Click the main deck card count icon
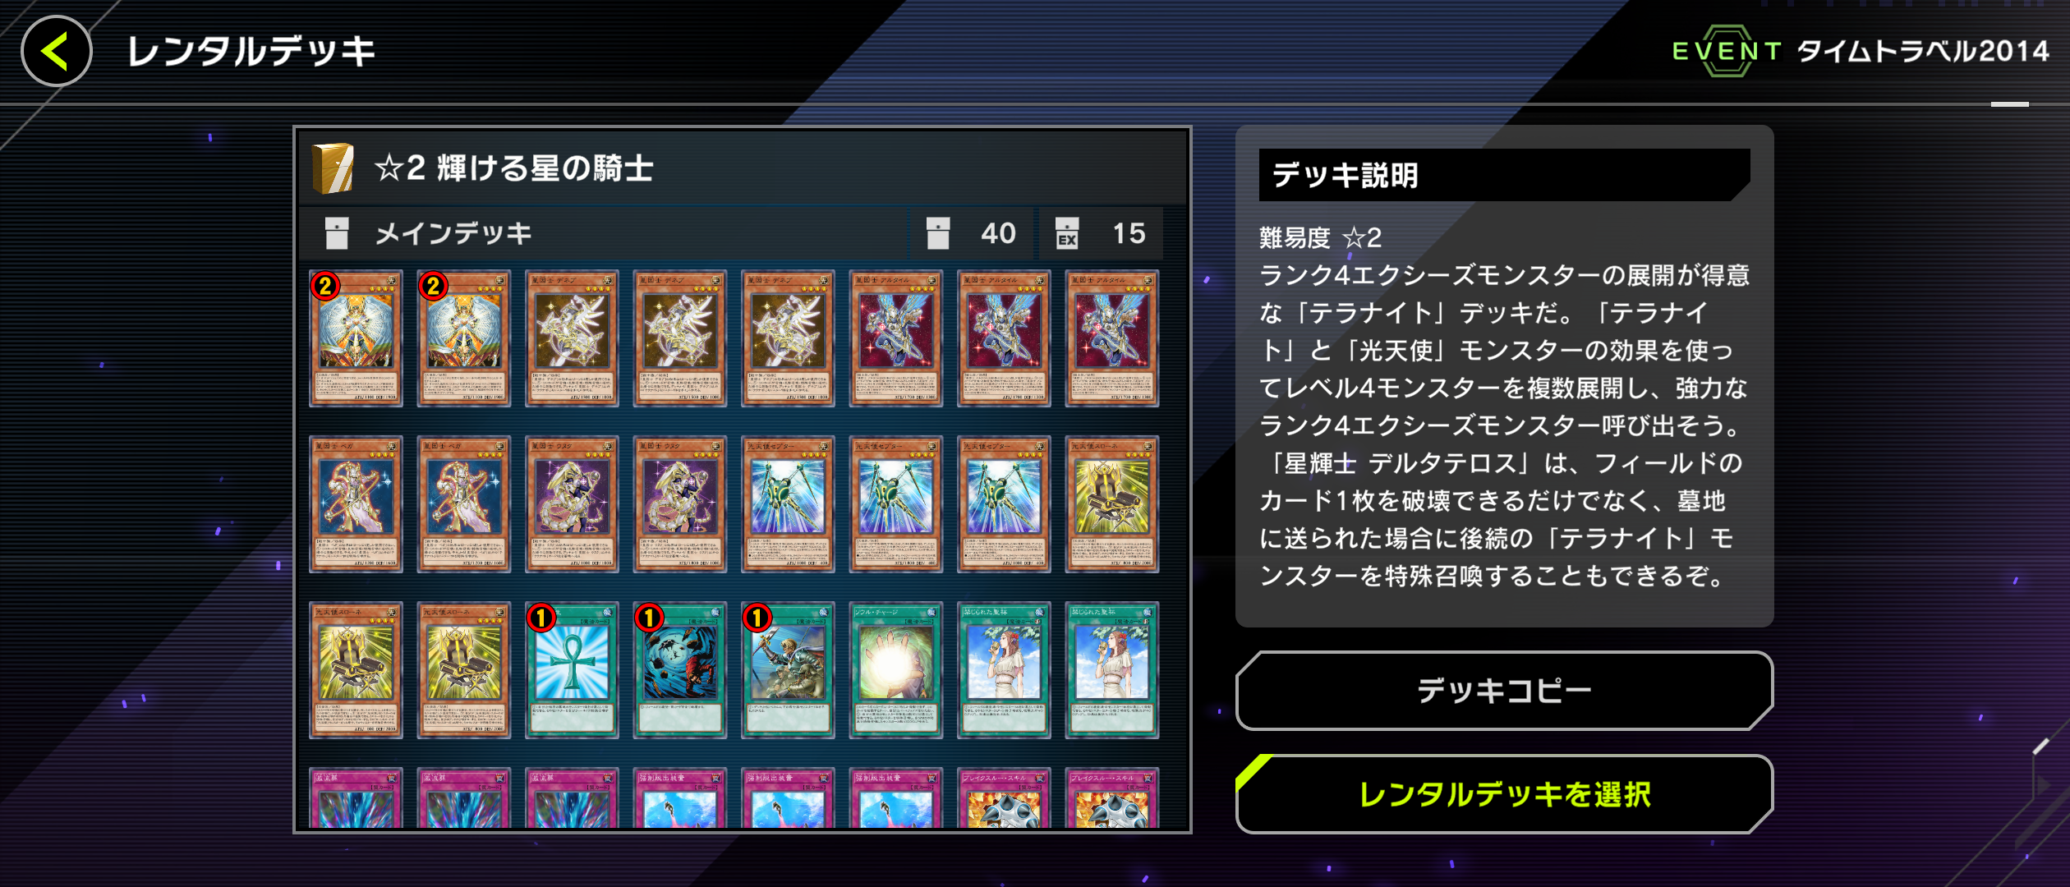This screenshot has height=887, width=2070. point(937,233)
